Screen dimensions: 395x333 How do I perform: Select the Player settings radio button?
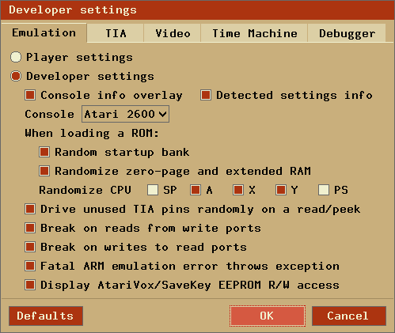16,57
